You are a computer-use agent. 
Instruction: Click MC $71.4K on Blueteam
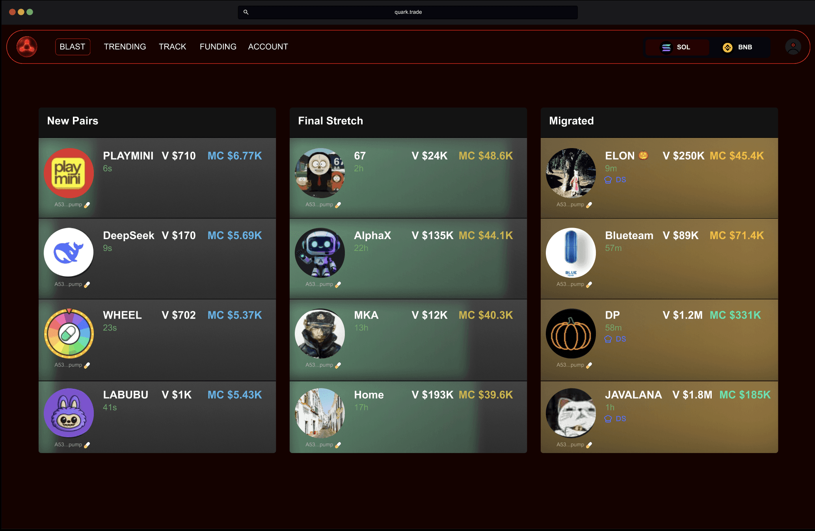click(x=737, y=236)
